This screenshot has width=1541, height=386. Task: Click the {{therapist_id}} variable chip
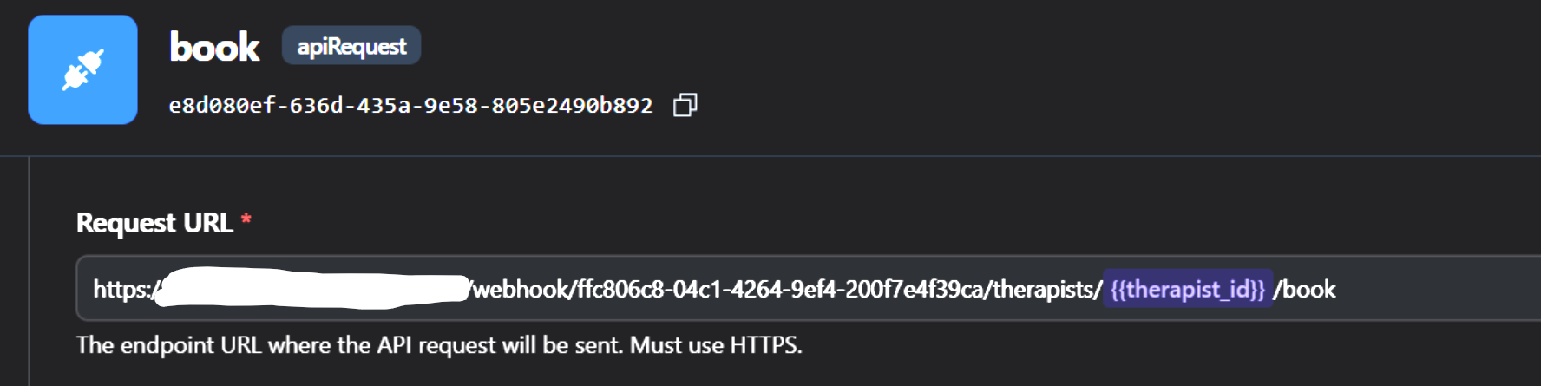coord(1187,289)
